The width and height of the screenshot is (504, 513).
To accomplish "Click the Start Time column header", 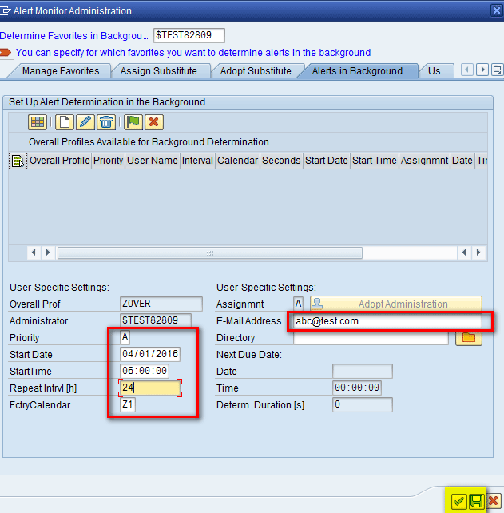I will click(375, 161).
